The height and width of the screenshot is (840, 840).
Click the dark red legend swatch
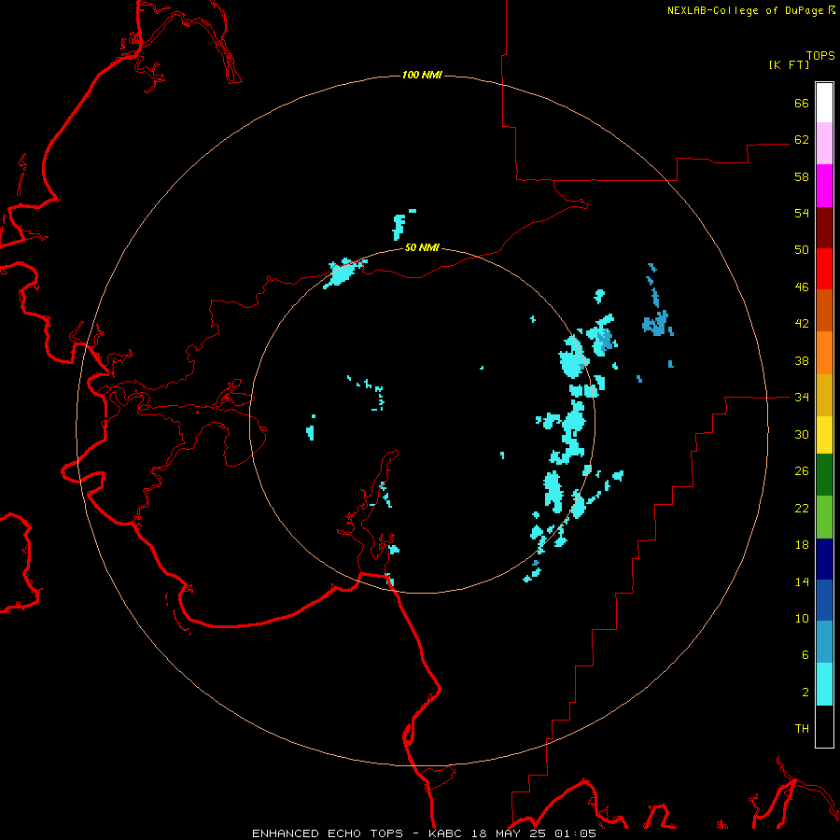tap(824, 228)
